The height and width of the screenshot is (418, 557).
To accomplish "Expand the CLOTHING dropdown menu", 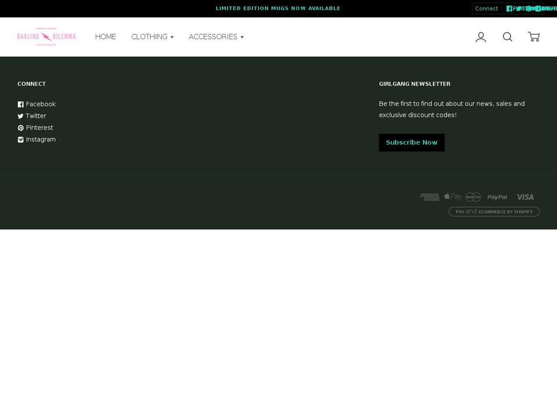I will 153,37.
